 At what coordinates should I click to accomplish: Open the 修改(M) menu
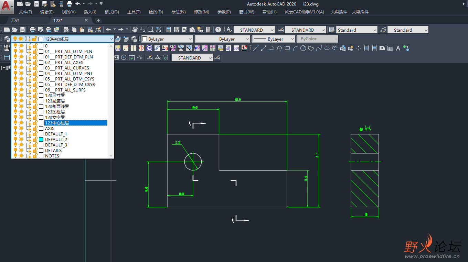[201, 12]
